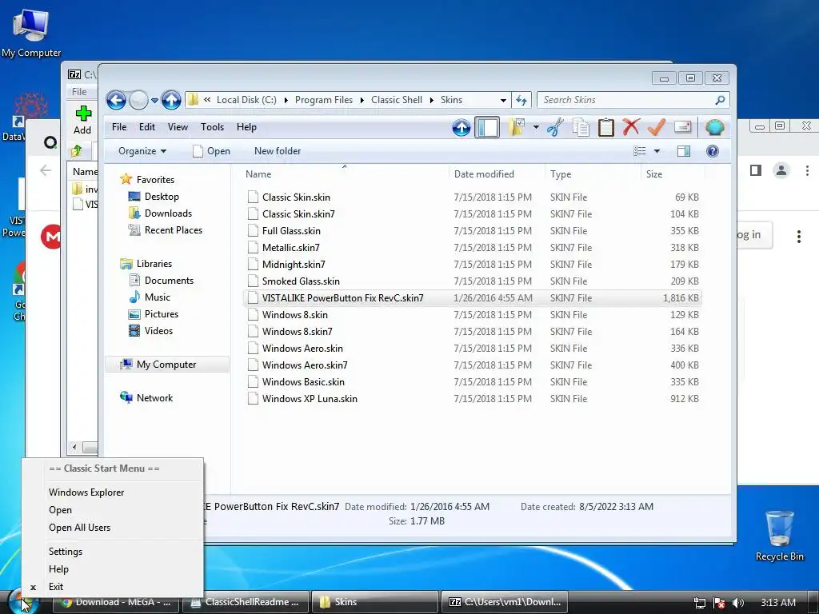Click the orange checkmark Properties icon

[656, 127]
